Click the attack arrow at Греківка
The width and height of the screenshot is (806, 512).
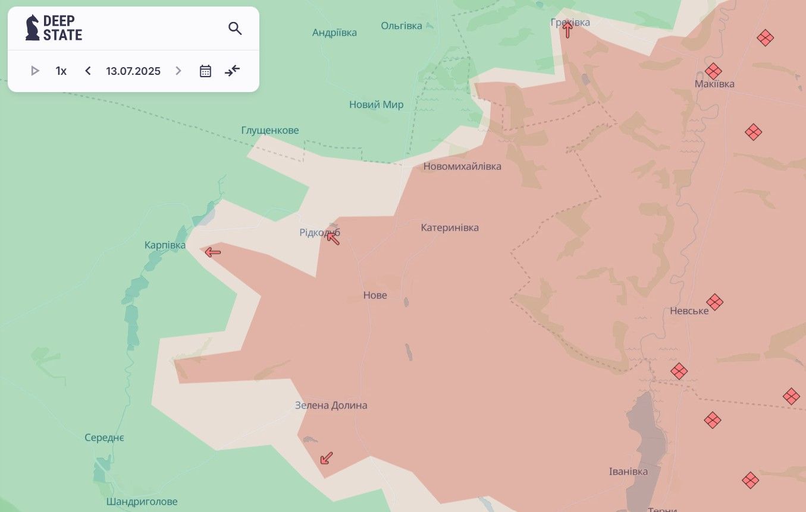point(567,30)
